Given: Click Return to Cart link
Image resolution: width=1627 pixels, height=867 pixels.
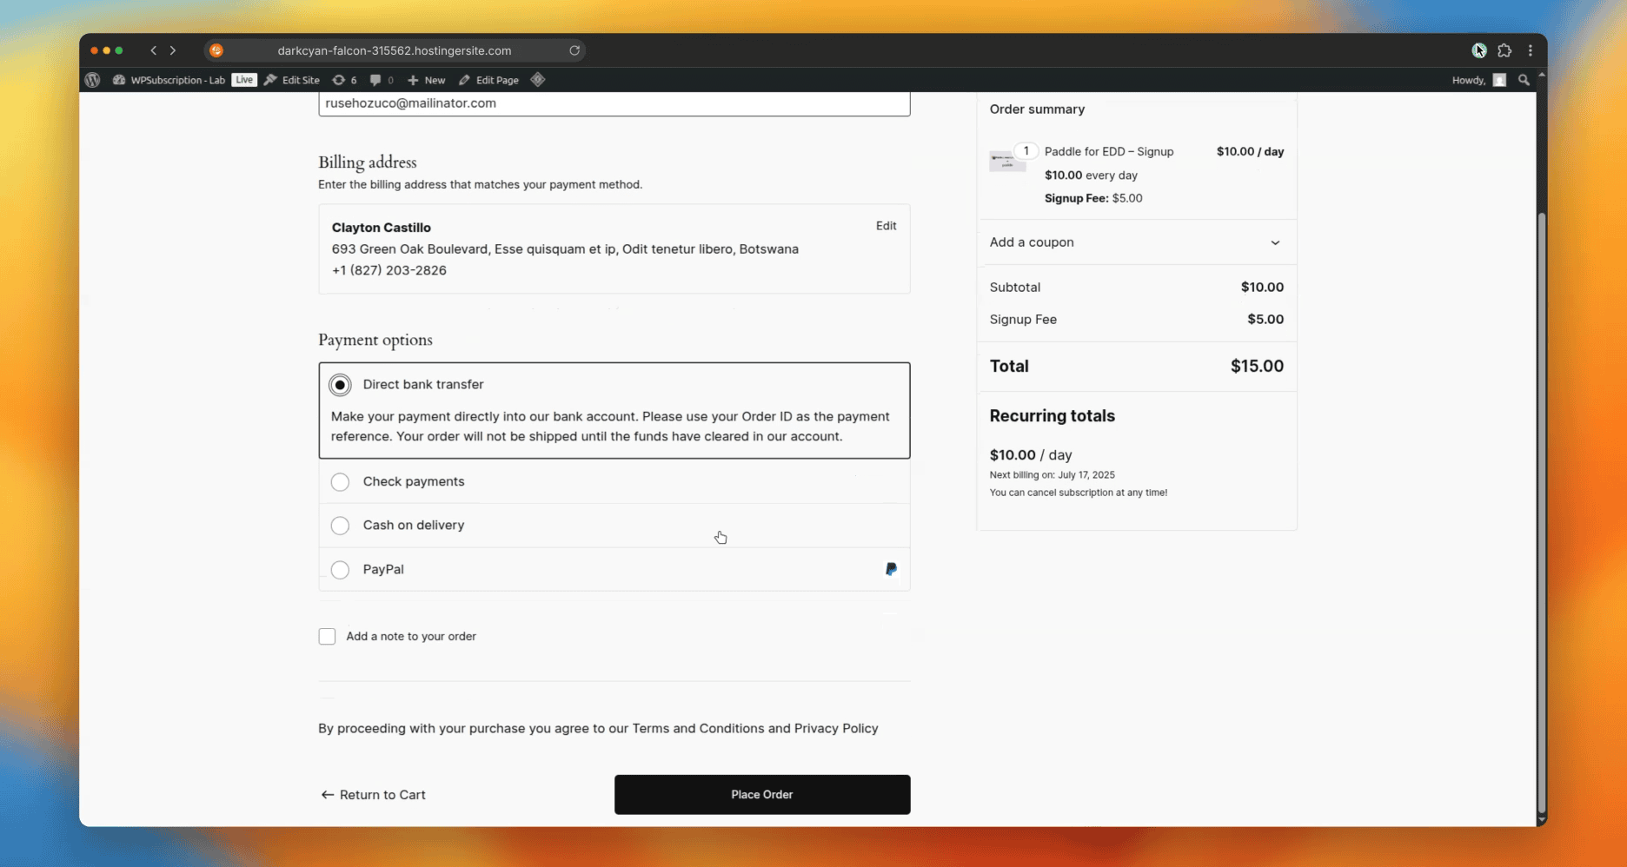Looking at the screenshot, I should (373, 795).
